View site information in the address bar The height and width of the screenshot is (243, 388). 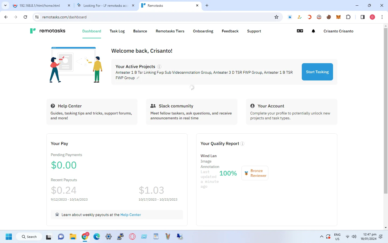point(37,17)
